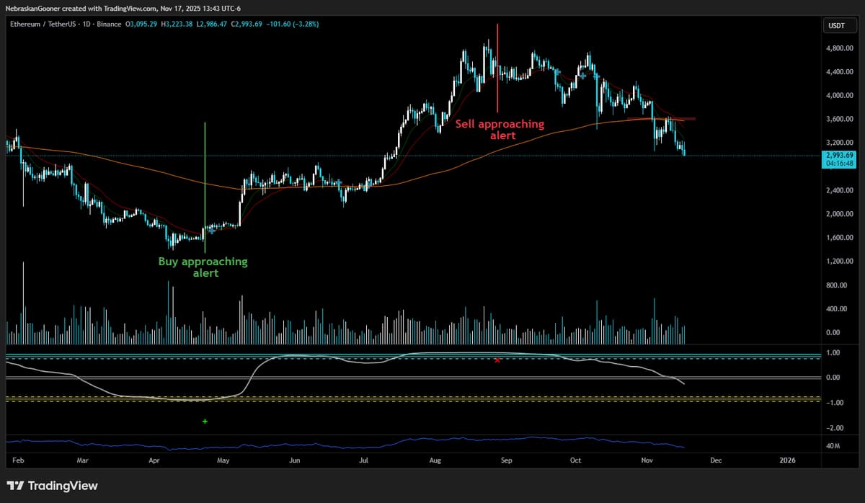Viewport: 865px width, 503px height.
Task: Click the 2026 label on the time axis
Action: [786, 460]
